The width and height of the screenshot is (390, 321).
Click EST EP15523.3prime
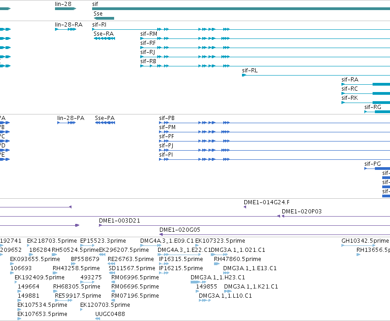coord(103,241)
